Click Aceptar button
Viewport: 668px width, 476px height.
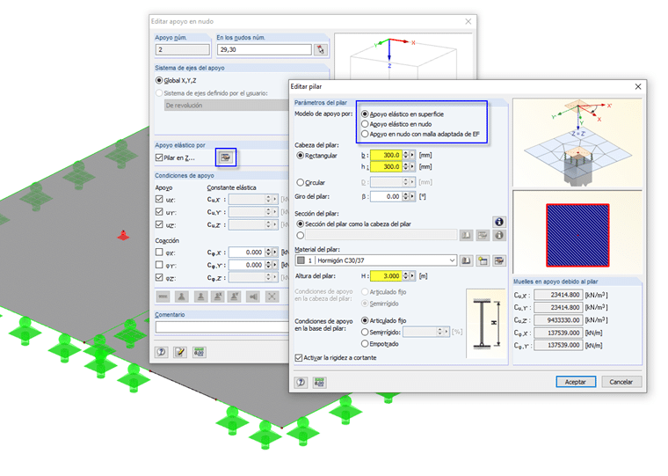click(576, 382)
